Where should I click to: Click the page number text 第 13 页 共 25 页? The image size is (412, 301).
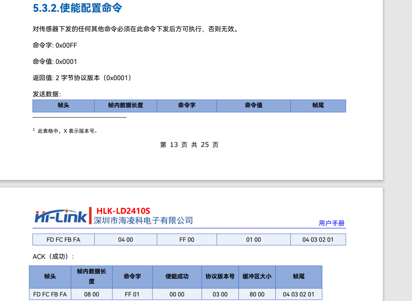point(189,144)
